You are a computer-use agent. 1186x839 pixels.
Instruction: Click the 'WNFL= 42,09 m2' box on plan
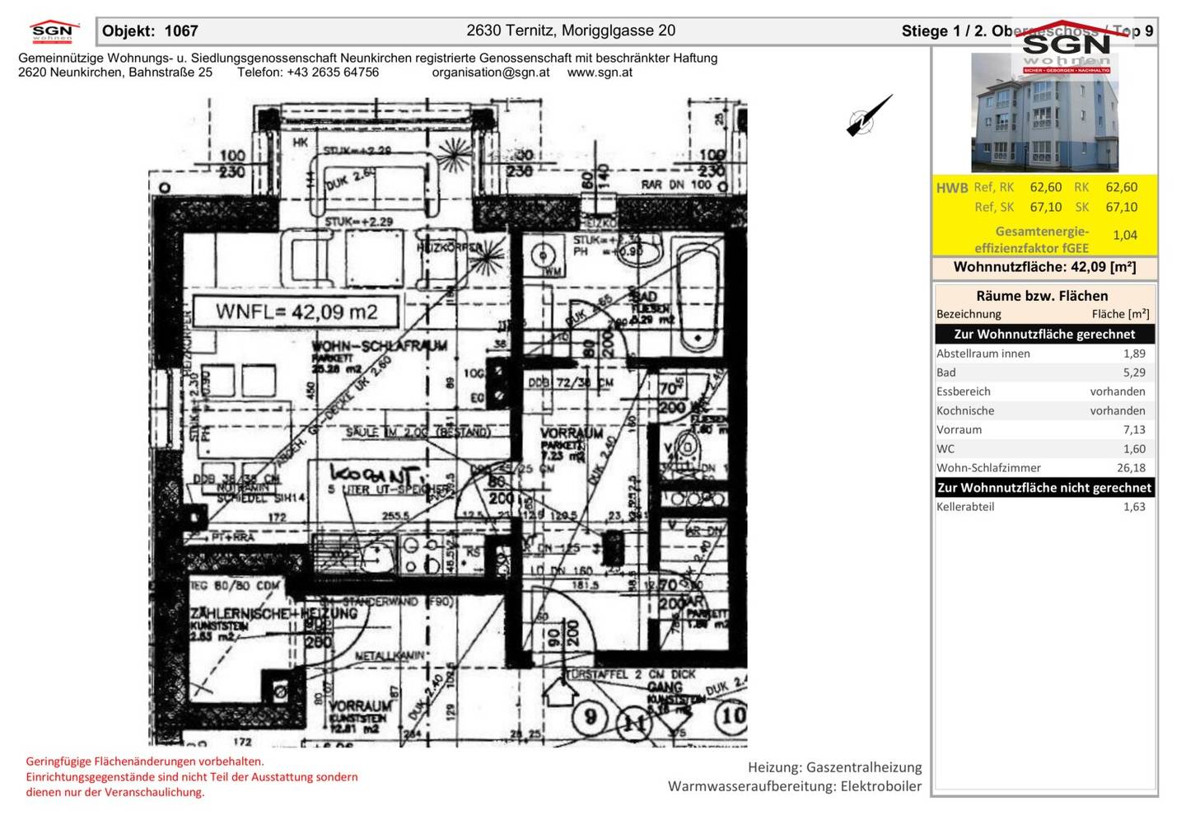[x=296, y=312]
